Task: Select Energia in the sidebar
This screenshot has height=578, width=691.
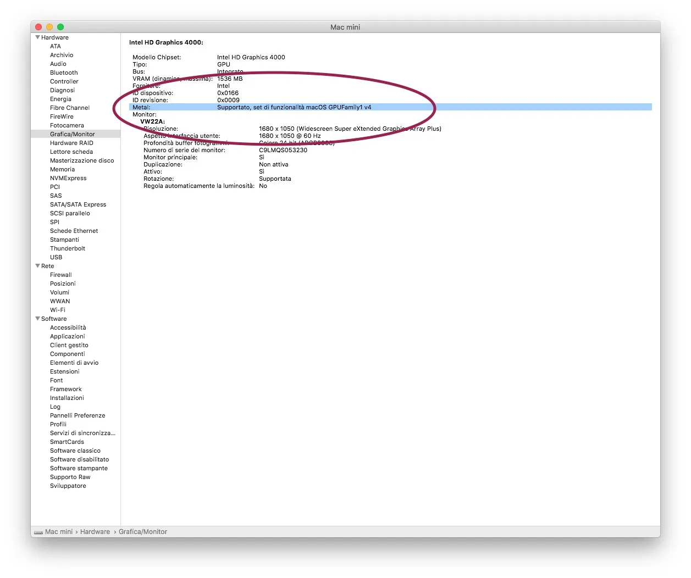Action: [60, 99]
